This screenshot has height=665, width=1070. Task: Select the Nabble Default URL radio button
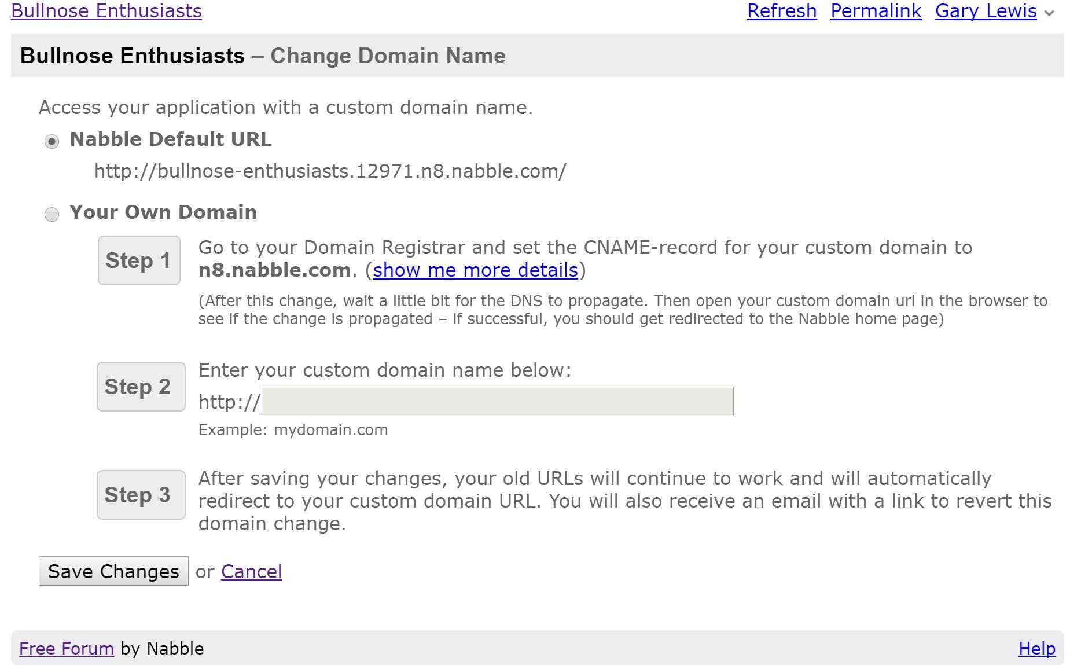52,141
